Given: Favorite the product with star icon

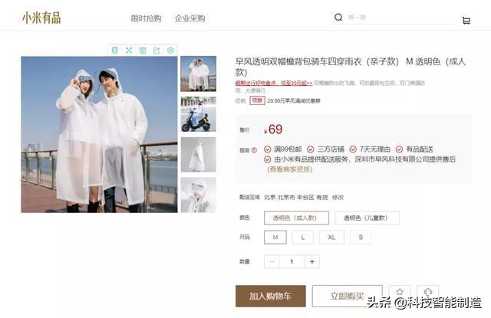Looking at the screenshot, I should click(x=400, y=292).
